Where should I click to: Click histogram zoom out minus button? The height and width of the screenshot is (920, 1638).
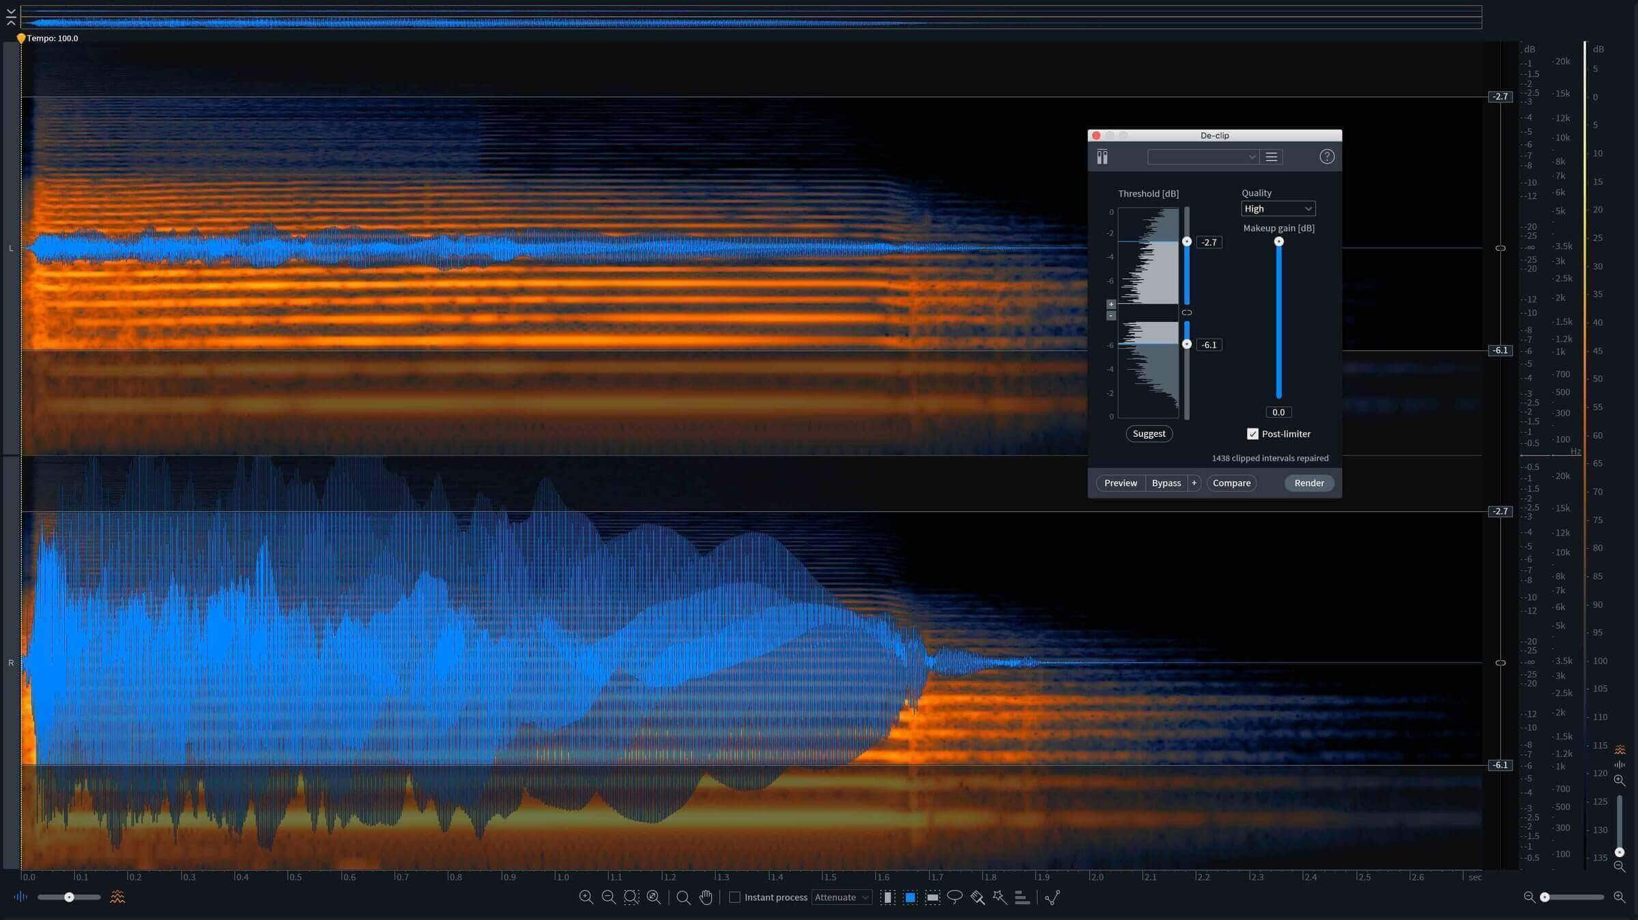coord(1111,316)
